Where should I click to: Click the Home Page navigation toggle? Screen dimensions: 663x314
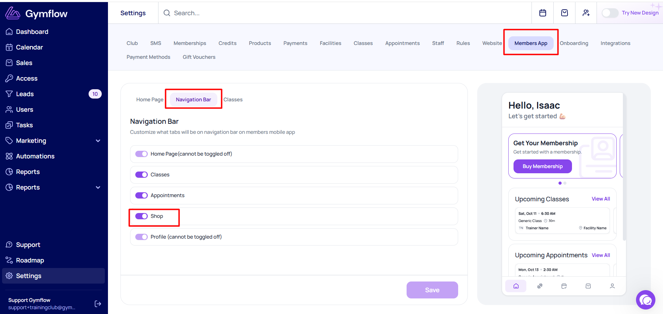[x=142, y=154]
